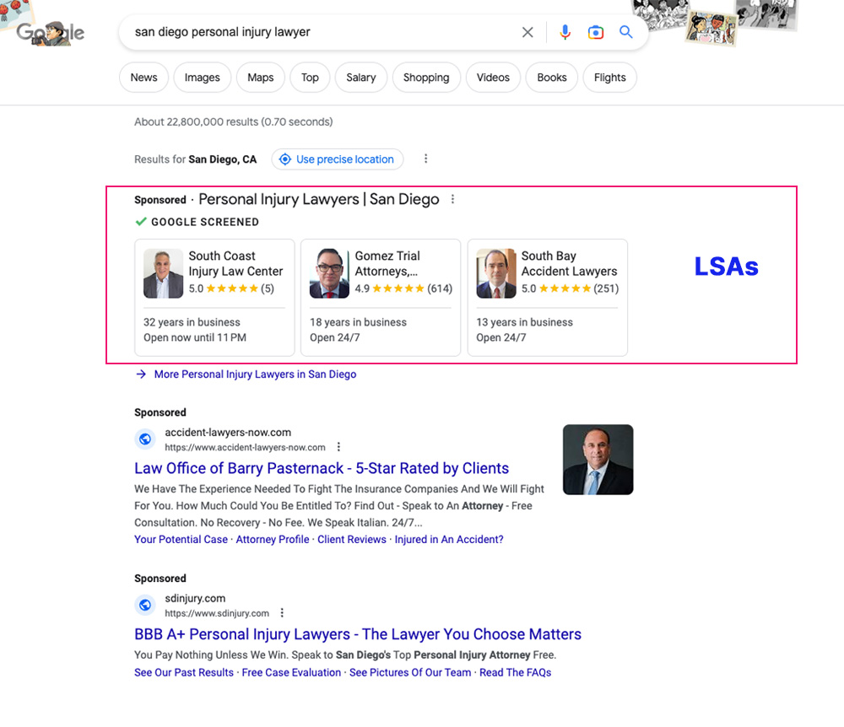Open Free Case Evaluation sitelink
Viewport: 844px width, 727px height.
pos(291,673)
